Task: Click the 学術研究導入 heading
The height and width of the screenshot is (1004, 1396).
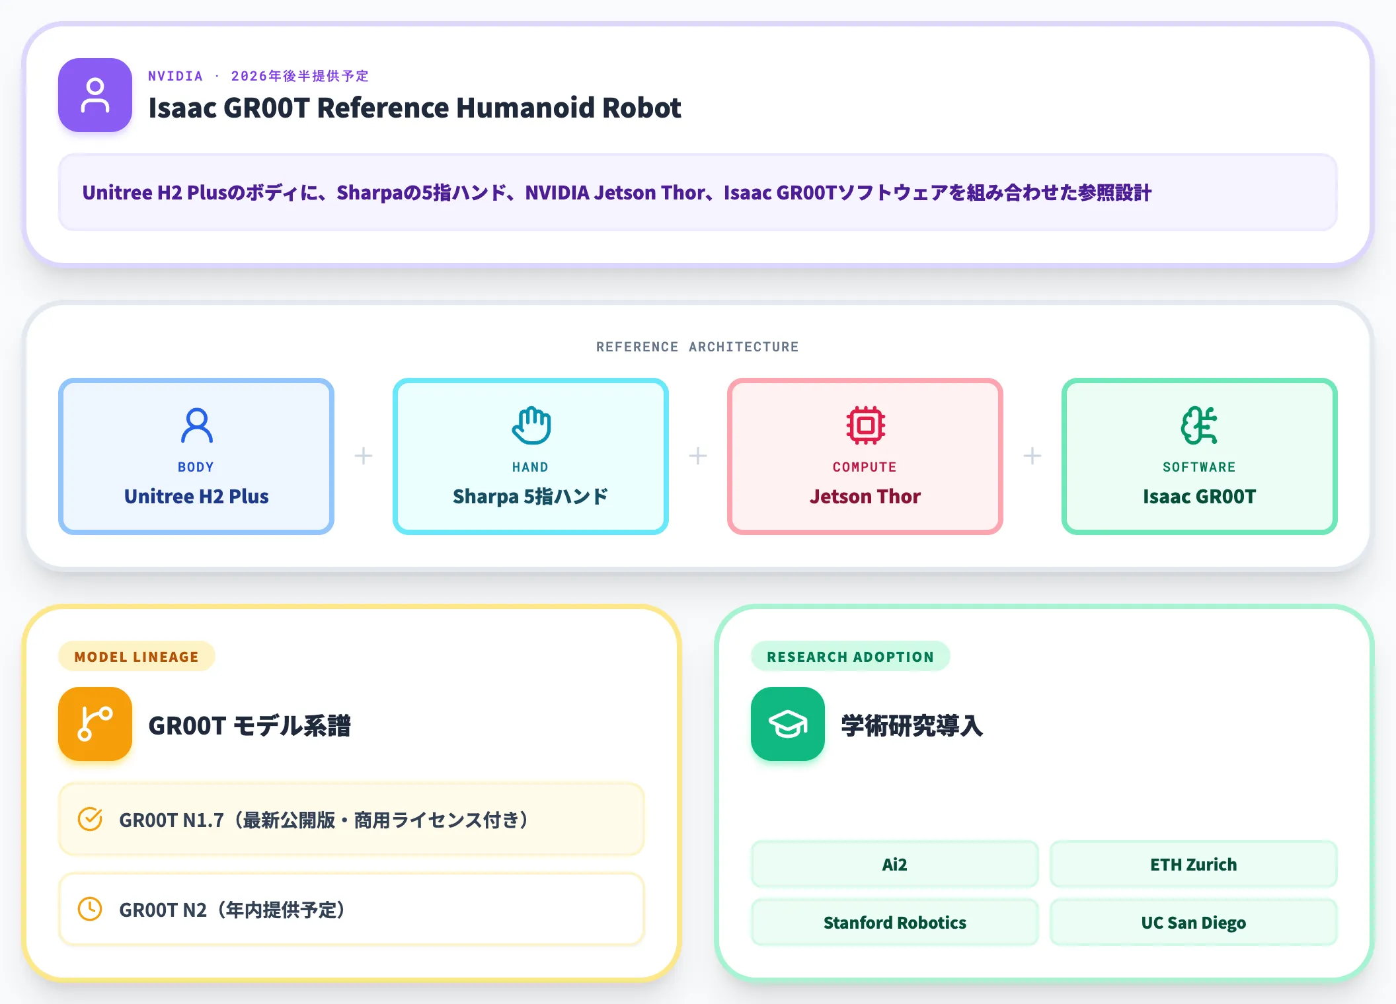Action: (912, 725)
